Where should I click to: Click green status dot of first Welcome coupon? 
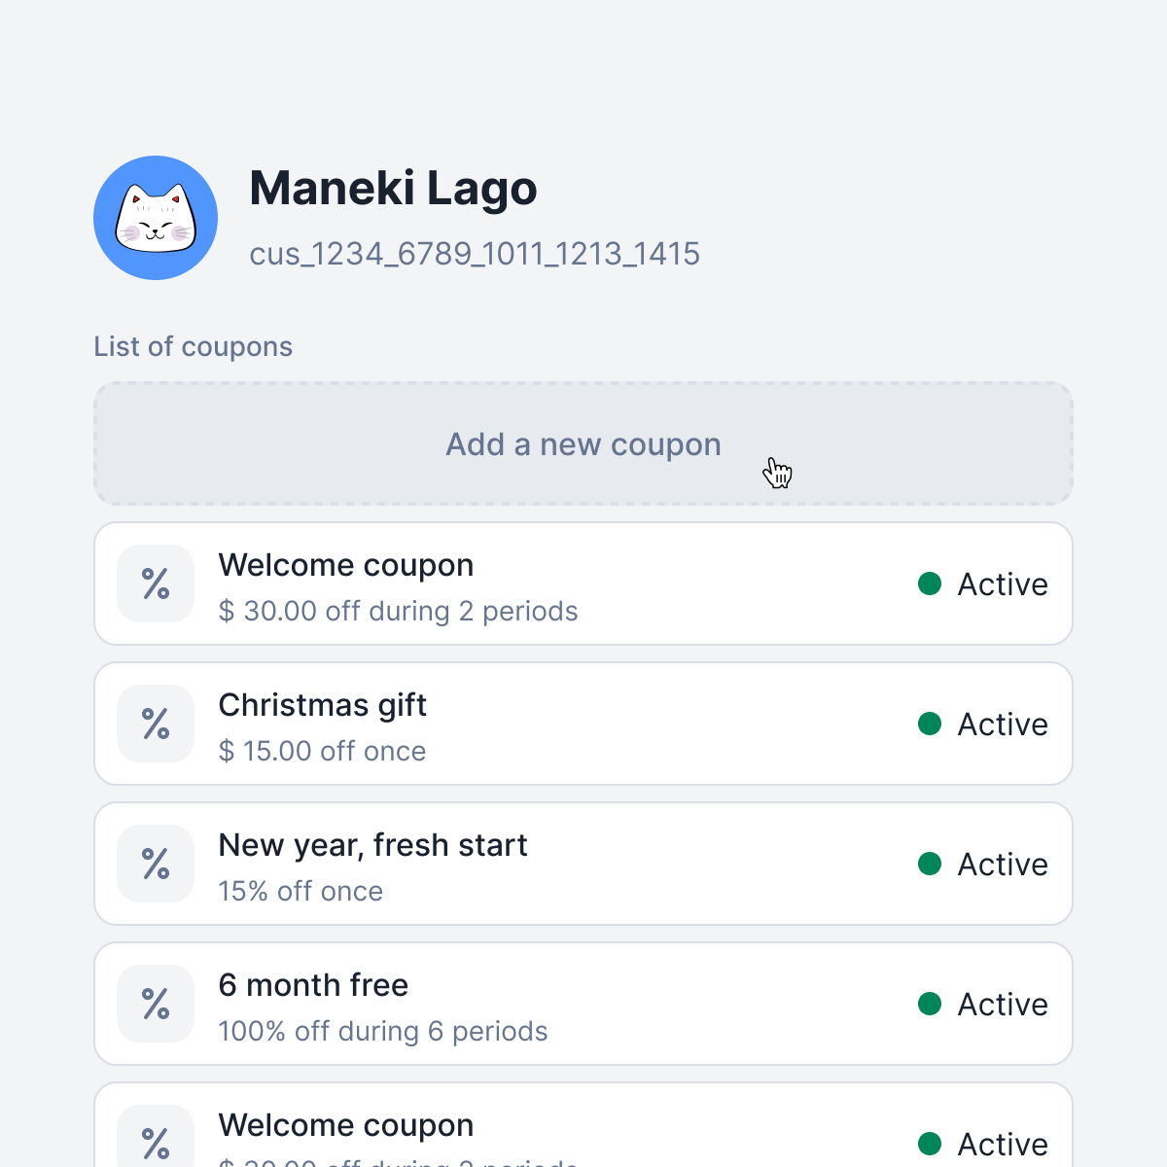point(930,583)
